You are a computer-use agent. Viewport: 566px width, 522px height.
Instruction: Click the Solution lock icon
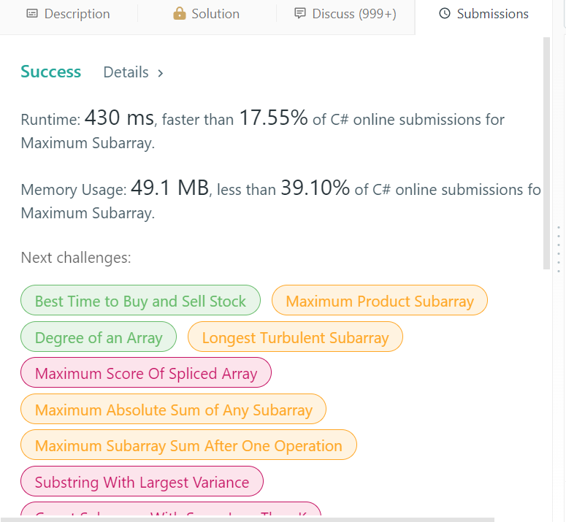[180, 13]
